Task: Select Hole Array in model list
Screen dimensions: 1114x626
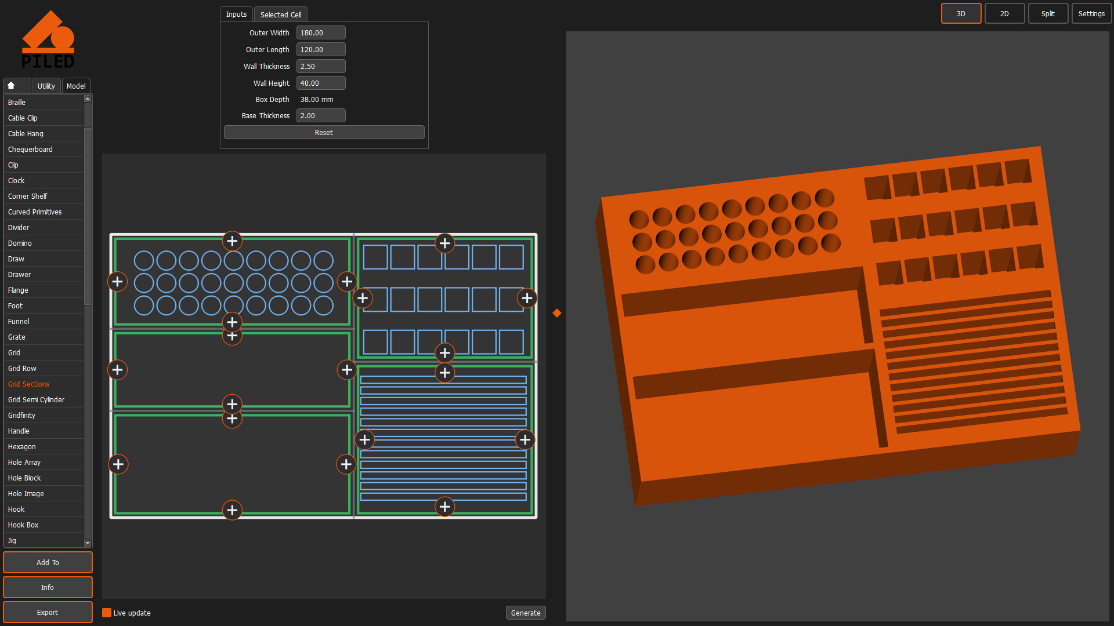Action: [44, 463]
